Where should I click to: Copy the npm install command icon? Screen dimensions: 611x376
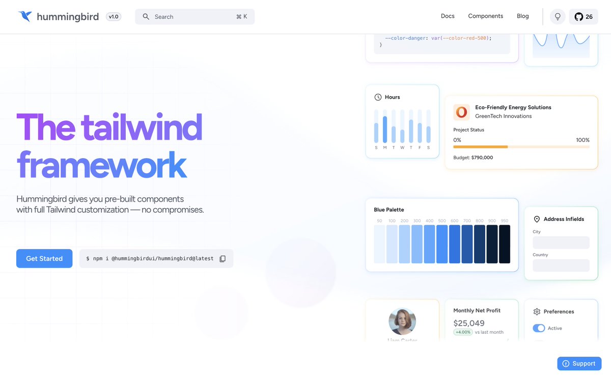[223, 258]
